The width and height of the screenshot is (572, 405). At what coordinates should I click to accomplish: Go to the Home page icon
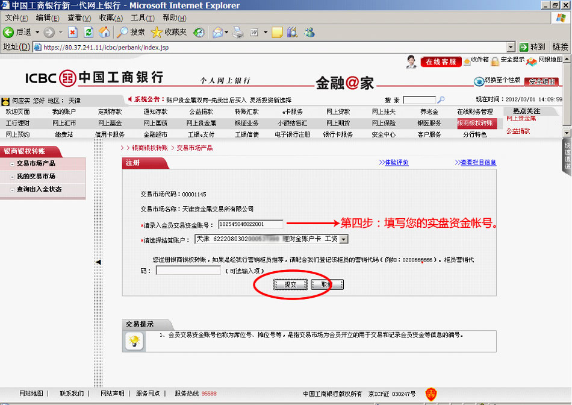coord(104,33)
